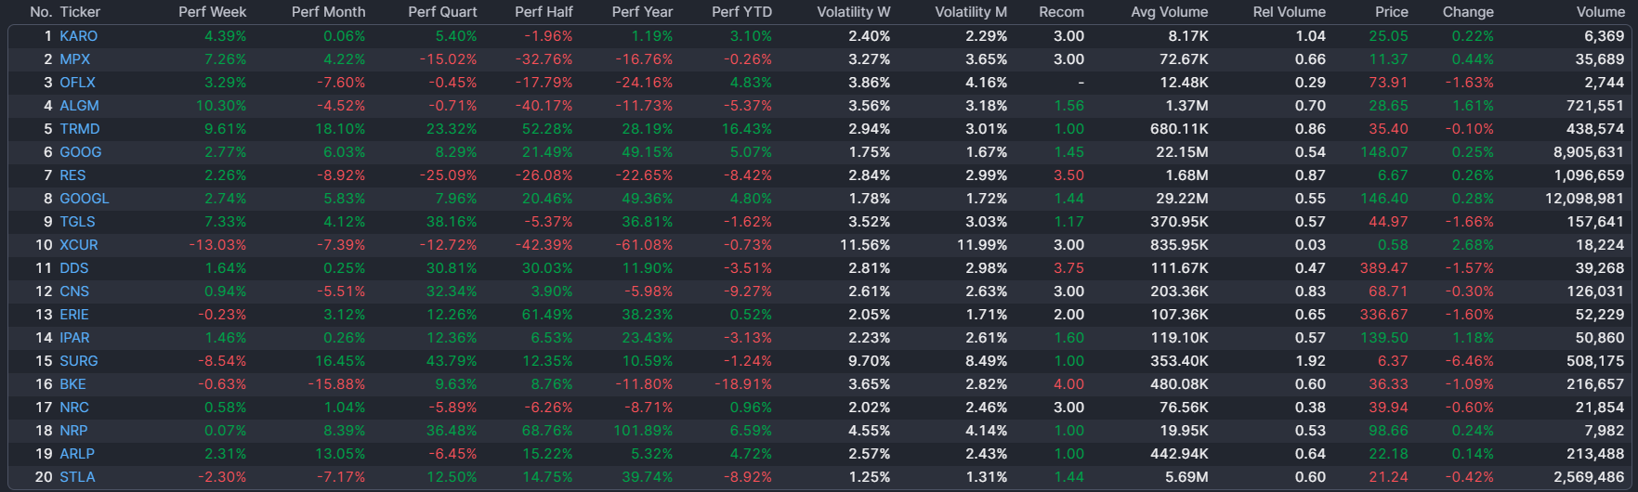1638x492 pixels.
Task: Open the CNS ticker link
Action: [74, 291]
